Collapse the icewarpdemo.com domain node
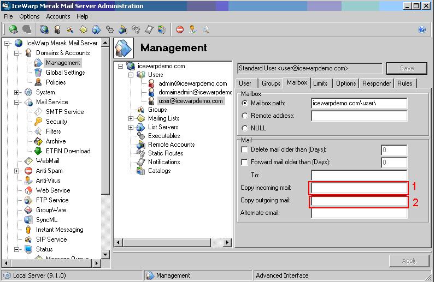435x282 pixels. tap(120, 66)
